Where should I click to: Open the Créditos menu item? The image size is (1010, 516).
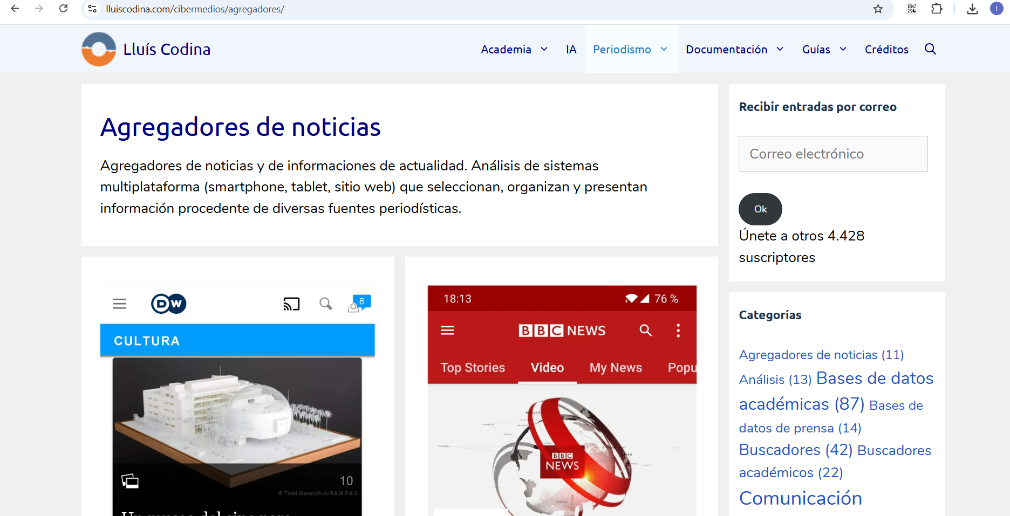[886, 50]
